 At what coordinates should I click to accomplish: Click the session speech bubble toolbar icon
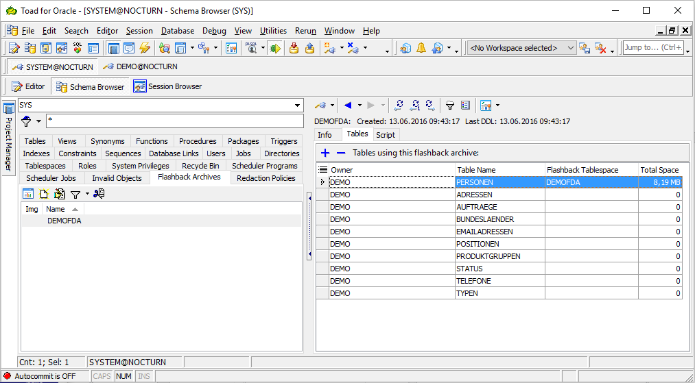[x=129, y=48]
